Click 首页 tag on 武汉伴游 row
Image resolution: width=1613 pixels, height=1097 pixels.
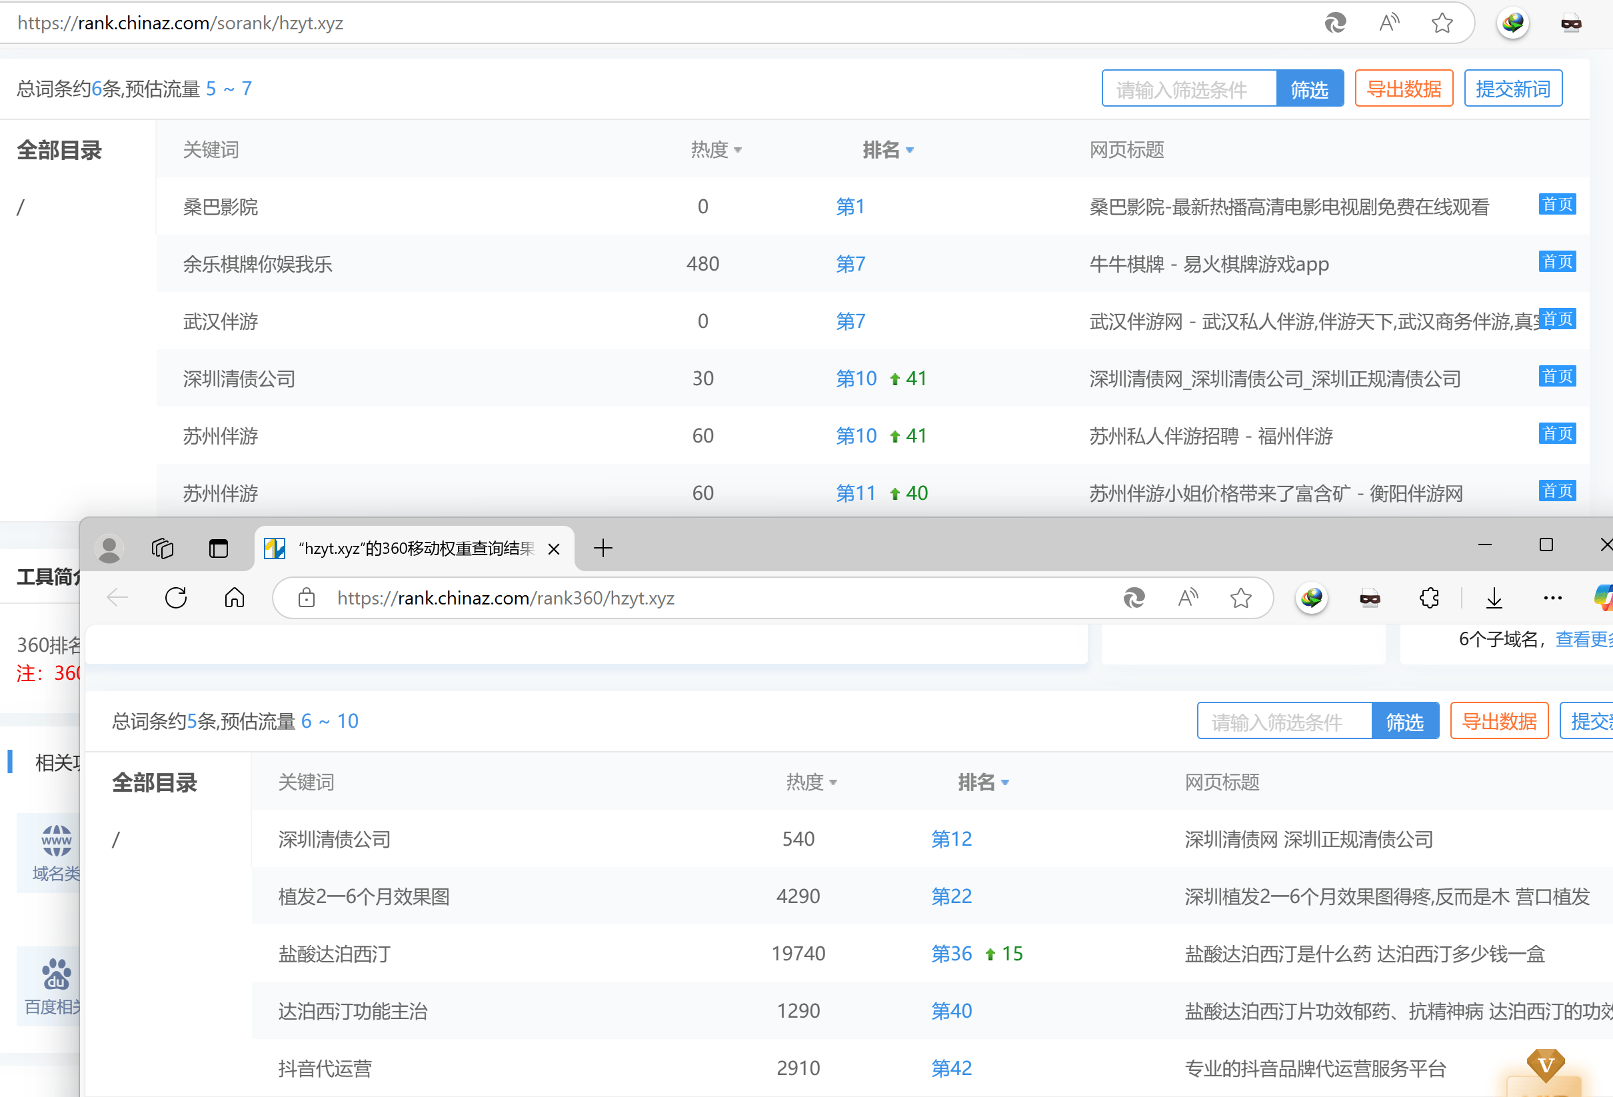coord(1557,319)
